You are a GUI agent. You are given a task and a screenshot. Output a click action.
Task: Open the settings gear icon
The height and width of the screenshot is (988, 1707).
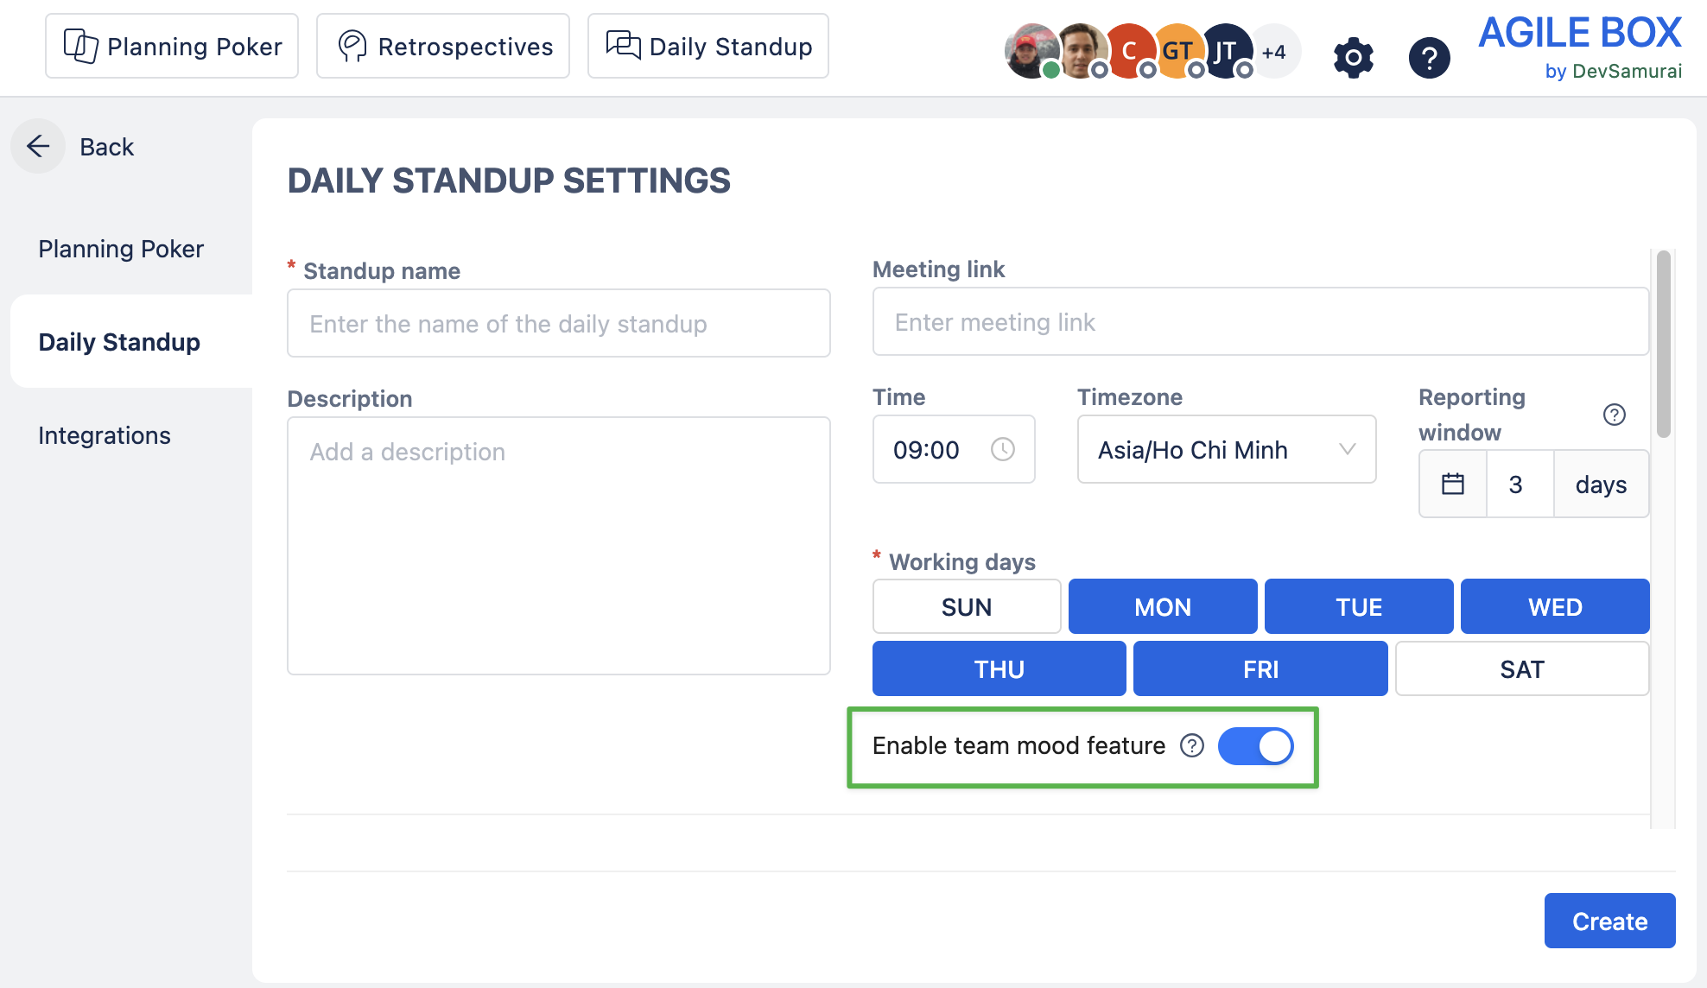pyautogui.click(x=1353, y=58)
